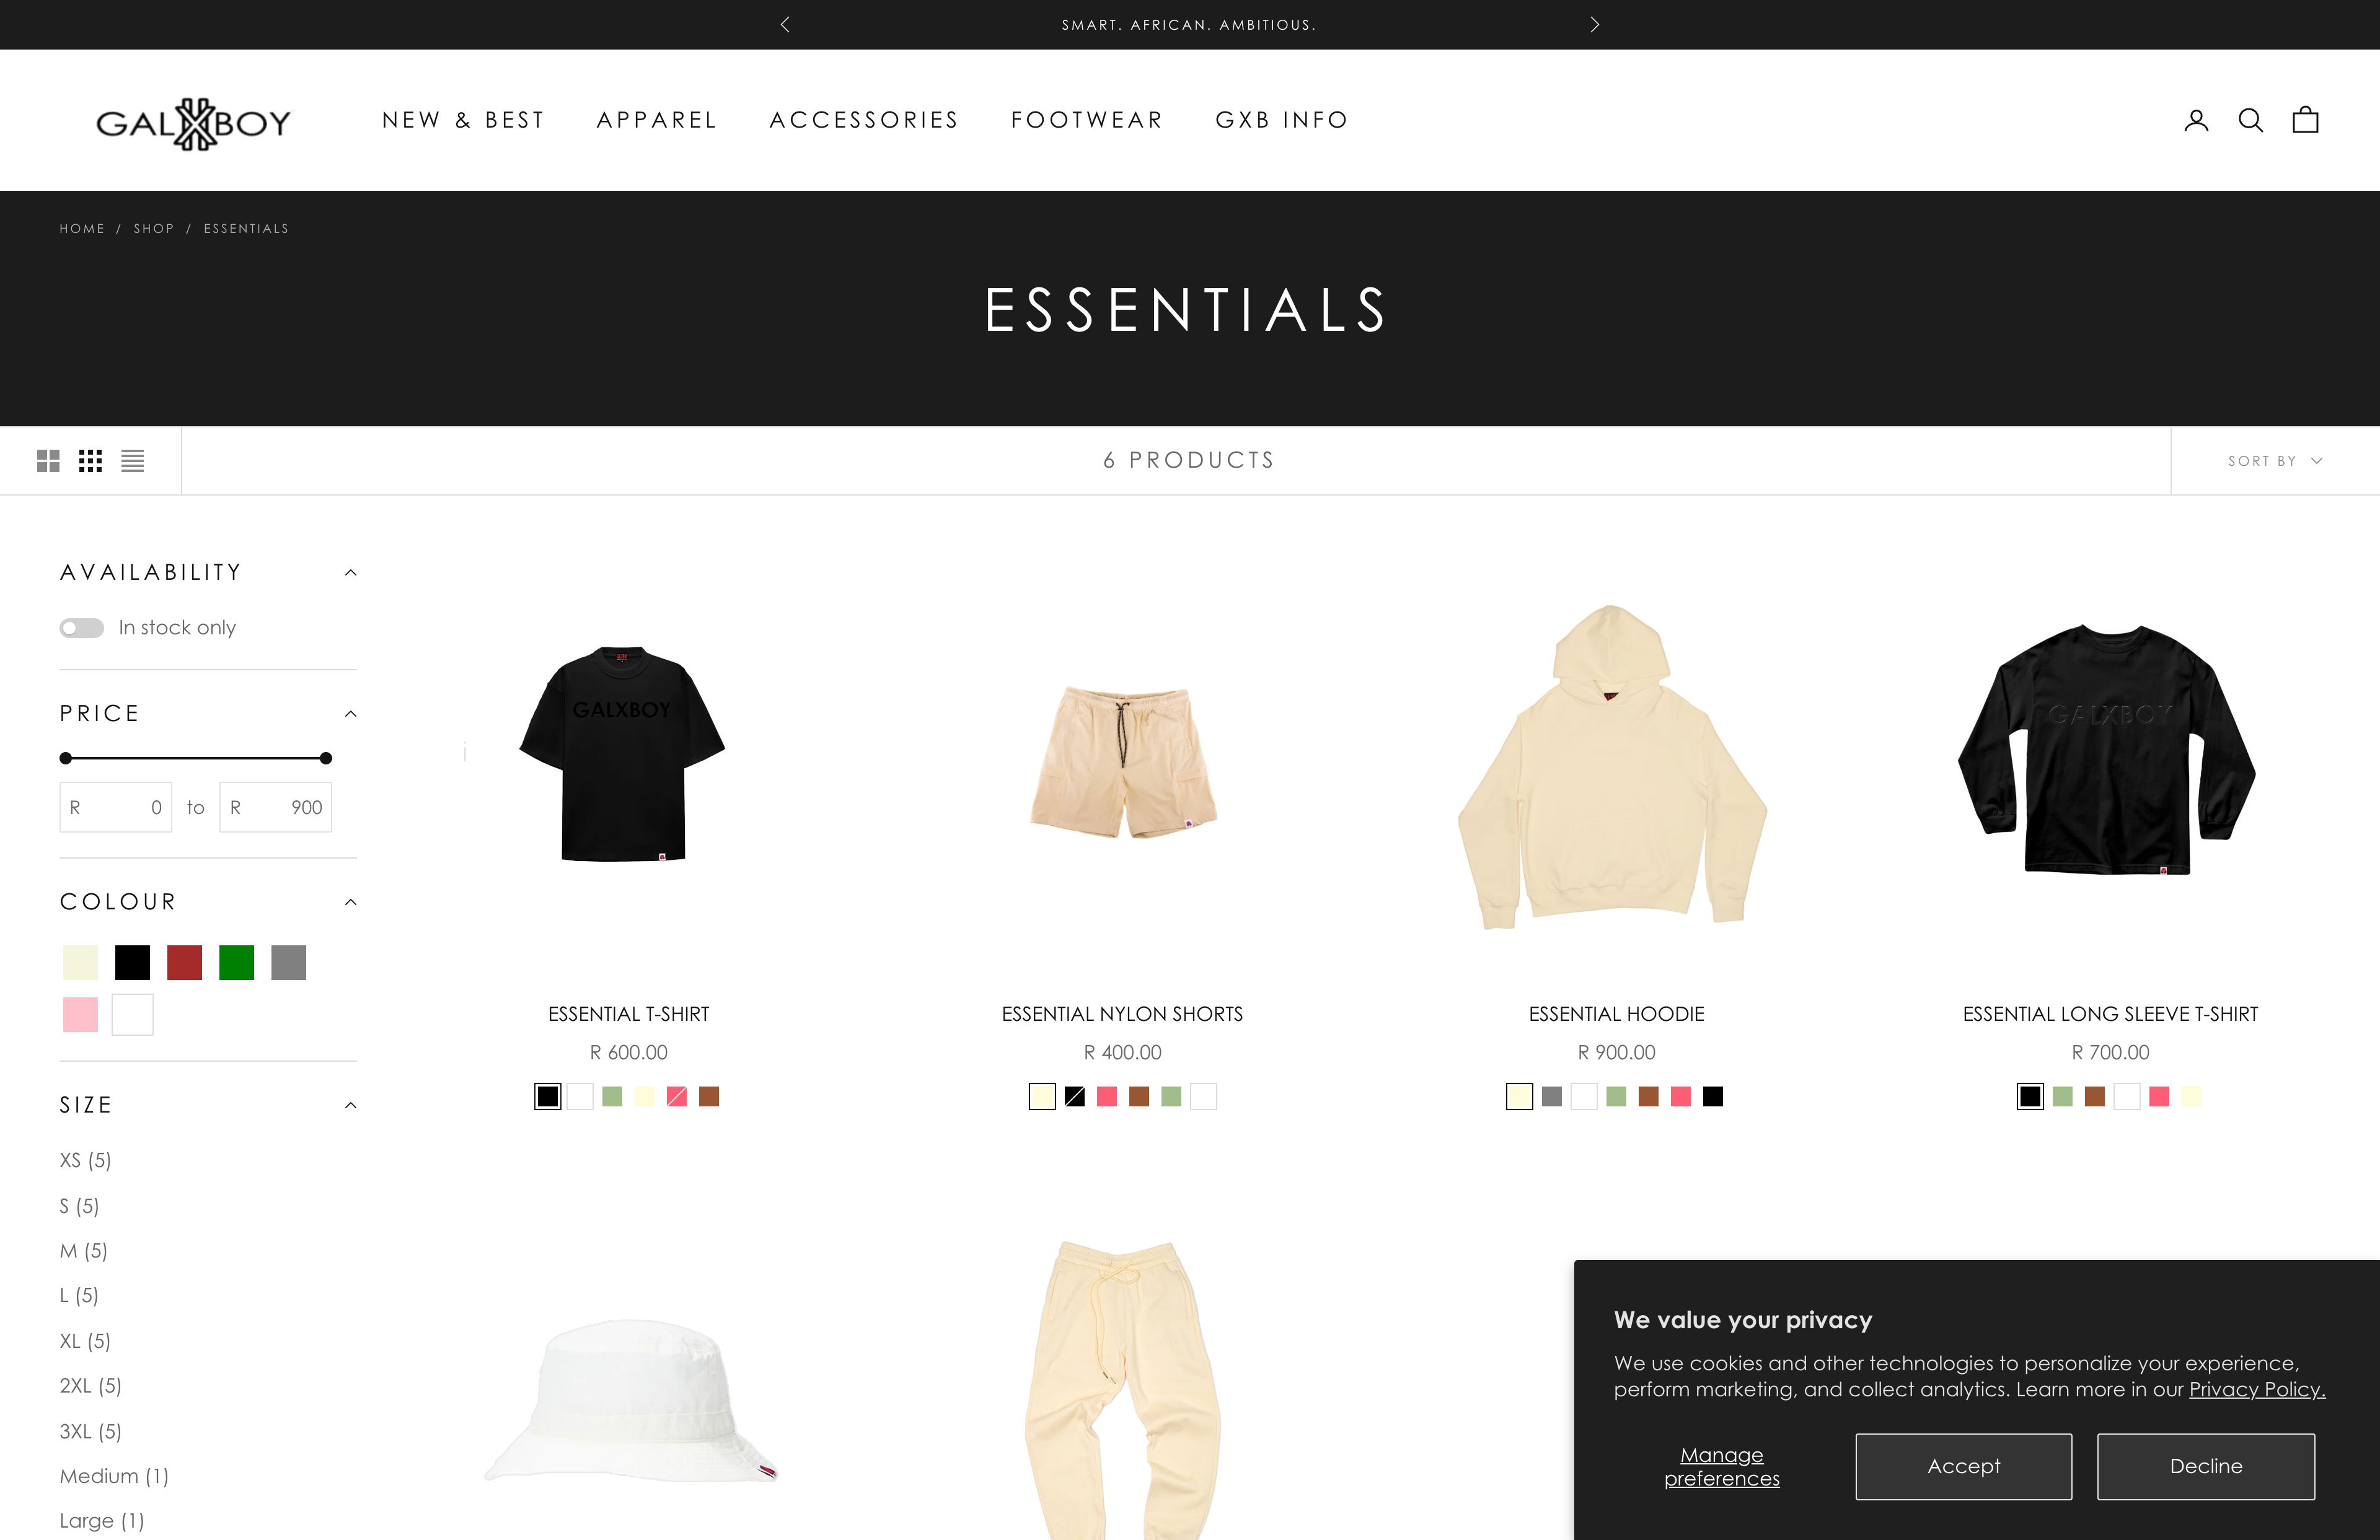Filter by size 2XL
This screenshot has width=2380, height=1540.
point(90,1385)
